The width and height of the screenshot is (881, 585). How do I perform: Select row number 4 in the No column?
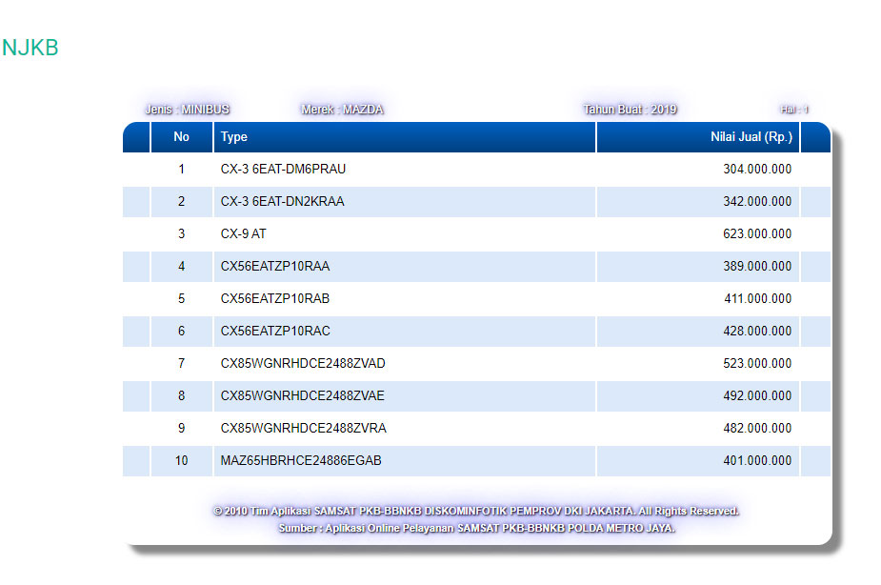pos(182,267)
